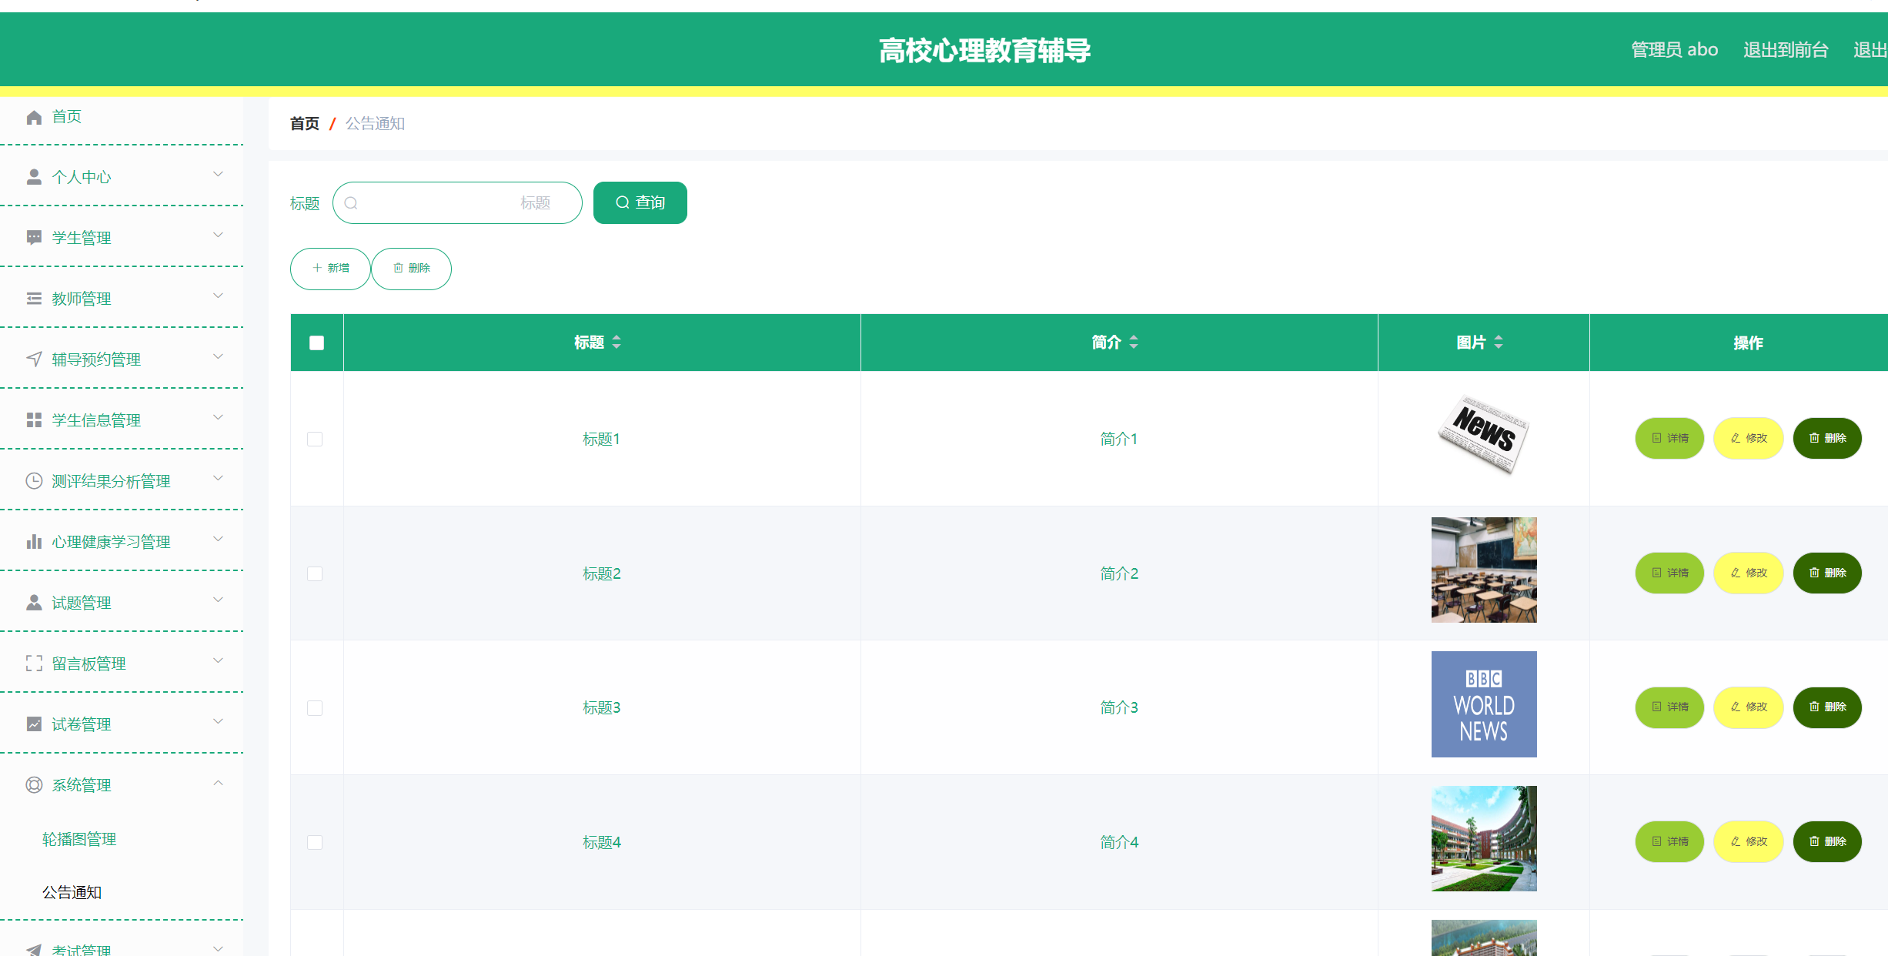1888x956 pixels.
Task: Click the 学生管理 chat bubble icon
Action: tap(34, 238)
